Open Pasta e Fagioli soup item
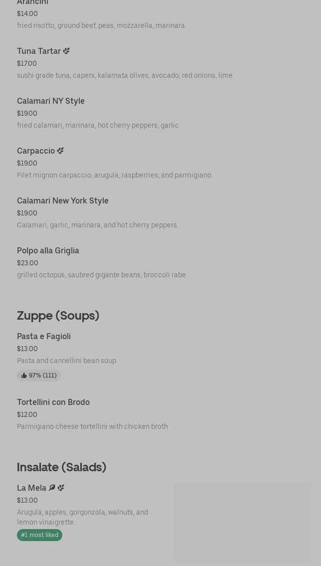Screen dimensions: 321x566 pos(44,336)
